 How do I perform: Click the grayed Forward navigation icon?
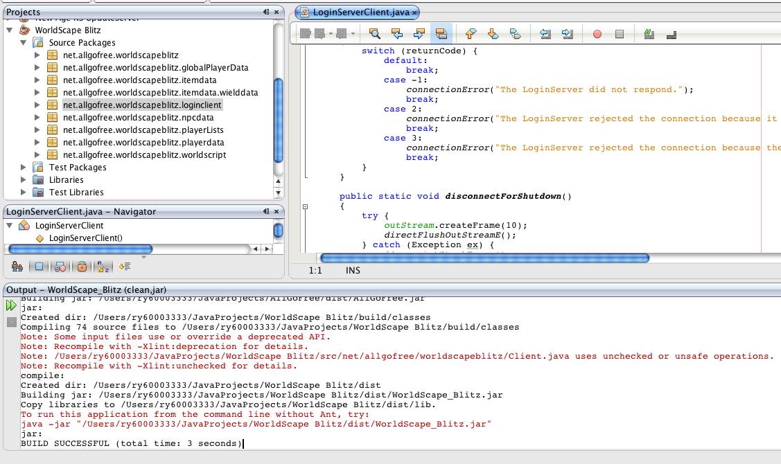coord(341,34)
